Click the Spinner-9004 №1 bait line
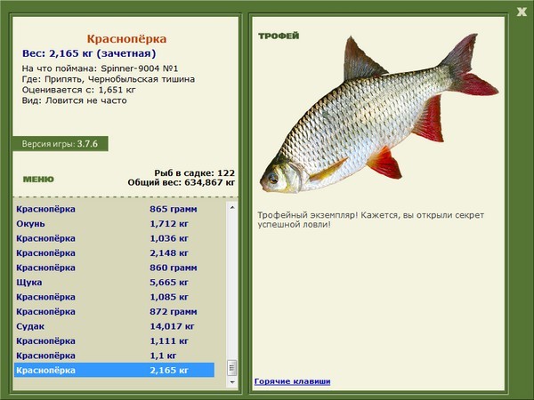534x400 pixels. (100, 68)
